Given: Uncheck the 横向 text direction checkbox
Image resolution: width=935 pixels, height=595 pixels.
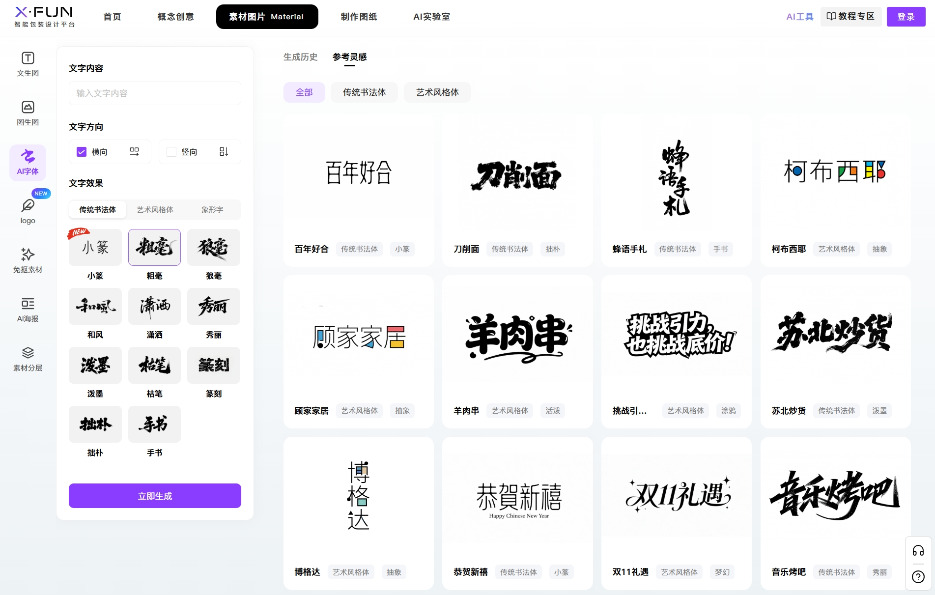Looking at the screenshot, I should [82, 152].
